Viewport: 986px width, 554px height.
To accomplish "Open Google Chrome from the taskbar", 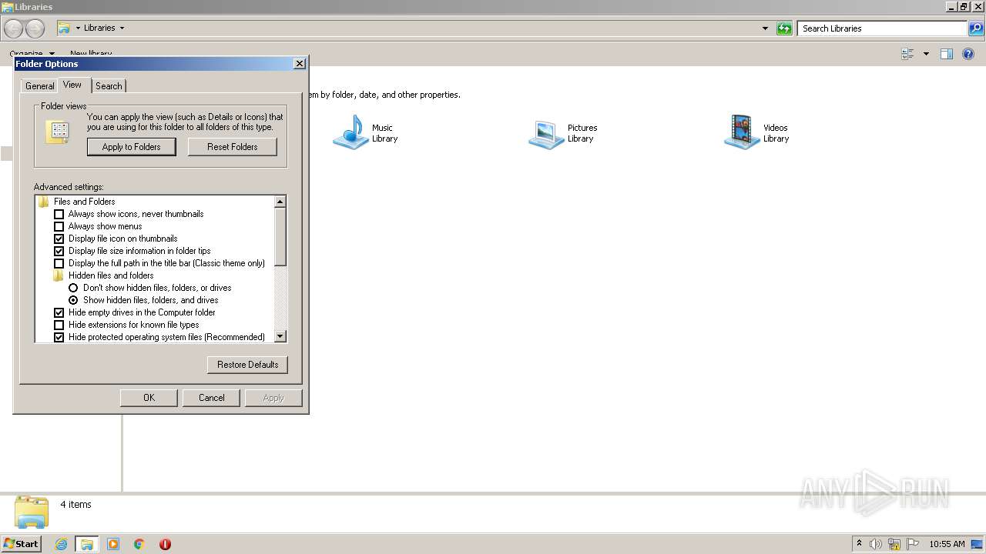I will pos(139,544).
